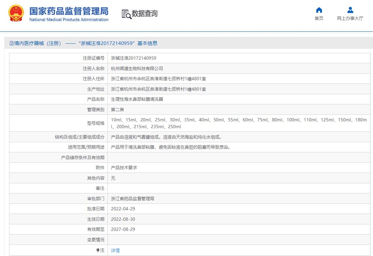Go to 首页 link
This screenshot has width=373, height=256.
[319, 18]
